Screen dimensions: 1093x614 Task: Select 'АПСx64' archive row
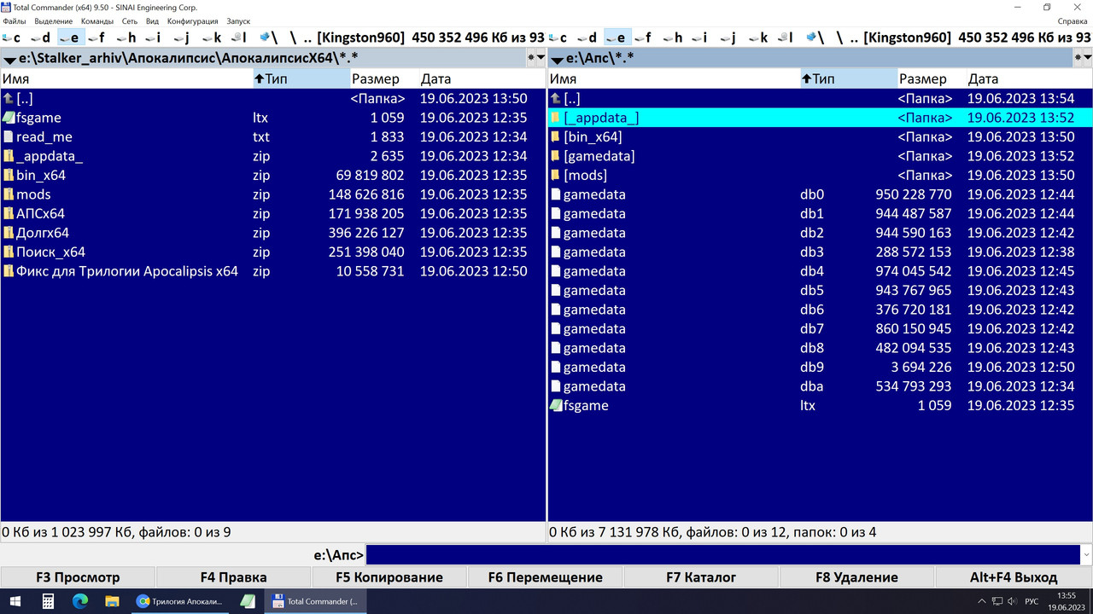click(273, 213)
